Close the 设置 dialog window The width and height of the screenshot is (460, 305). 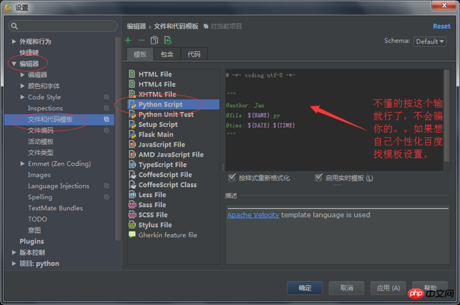click(x=444, y=5)
